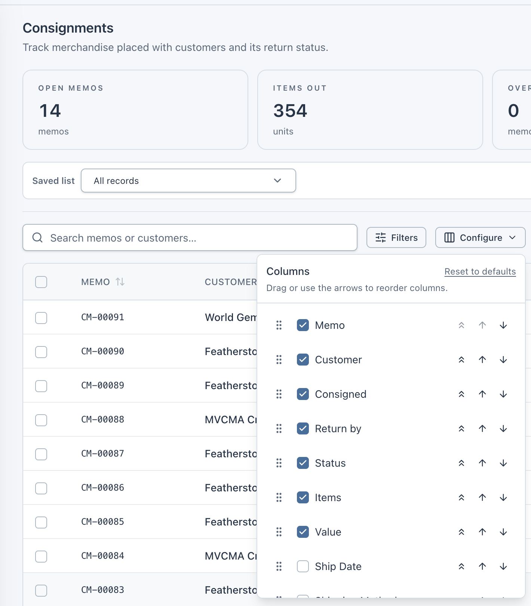Open memo CM-00090
Image resolution: width=531 pixels, height=606 pixels.
click(103, 351)
